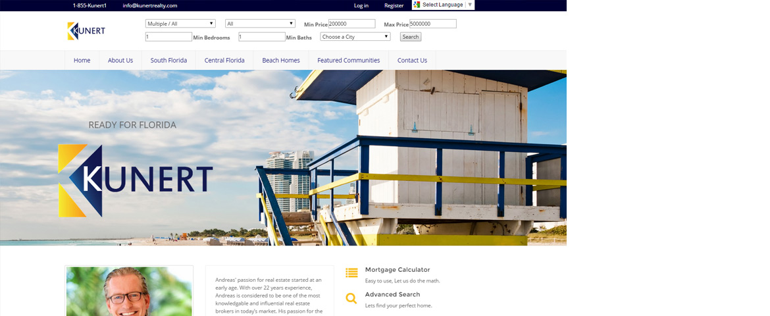Image resolution: width=770 pixels, height=316 pixels.
Task: Open Featured Communities menu item
Action: point(348,61)
